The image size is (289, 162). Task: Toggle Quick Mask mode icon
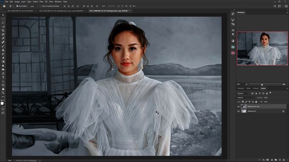pos(3,109)
